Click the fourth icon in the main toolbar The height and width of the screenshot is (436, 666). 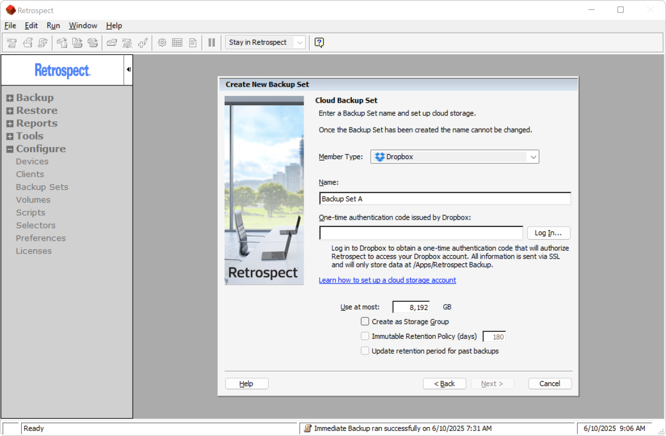coord(62,42)
